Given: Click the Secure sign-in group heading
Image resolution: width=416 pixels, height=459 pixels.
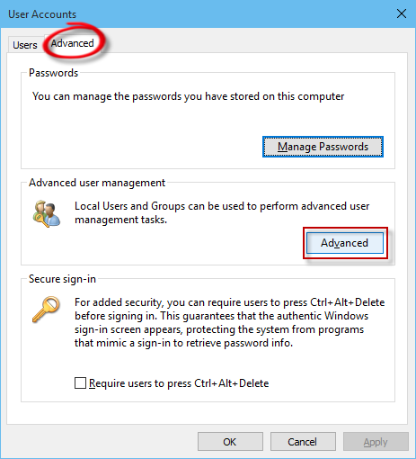Looking at the screenshot, I should [62, 279].
